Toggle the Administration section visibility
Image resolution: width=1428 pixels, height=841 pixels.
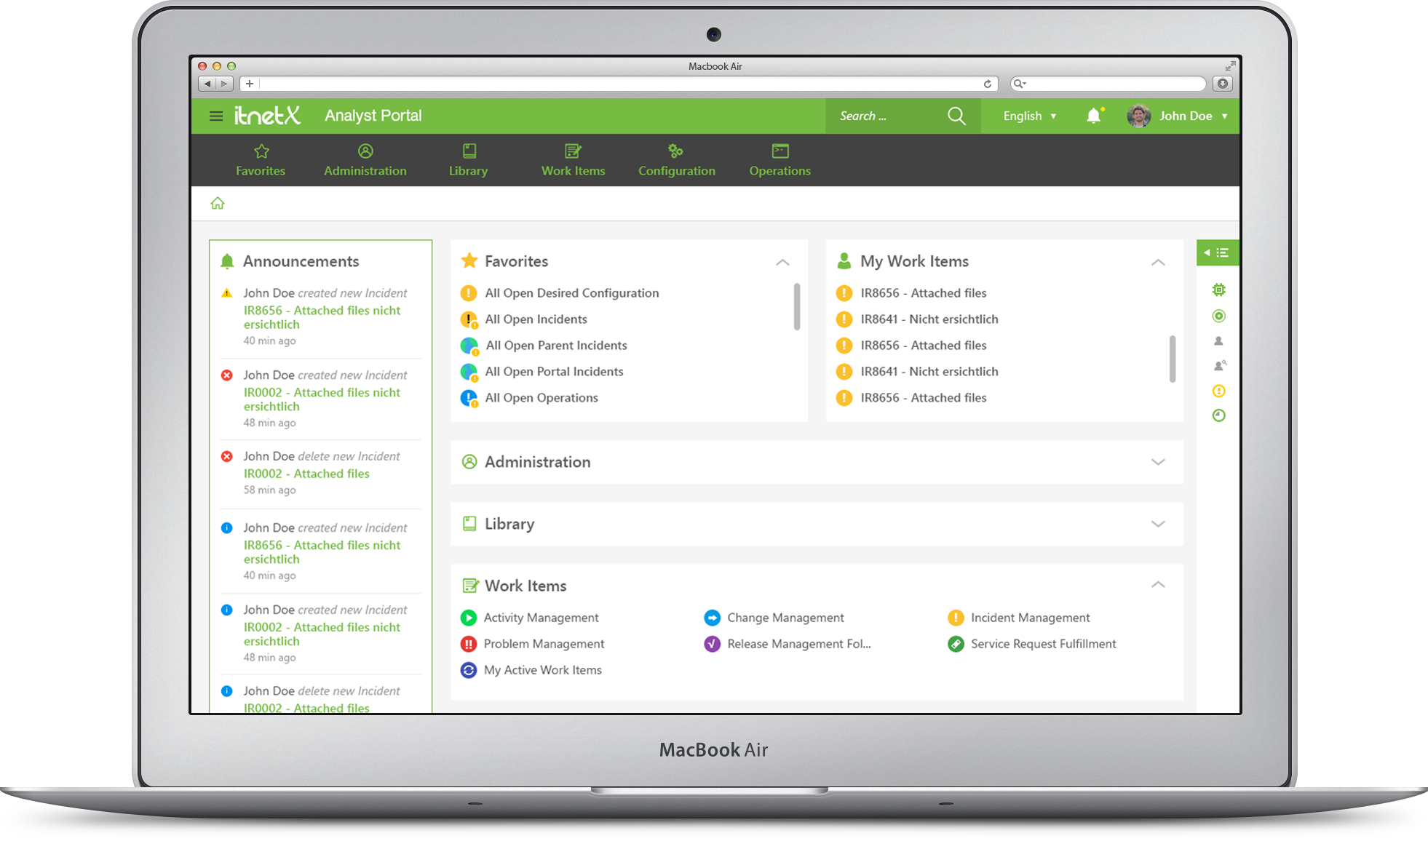pos(1159,461)
